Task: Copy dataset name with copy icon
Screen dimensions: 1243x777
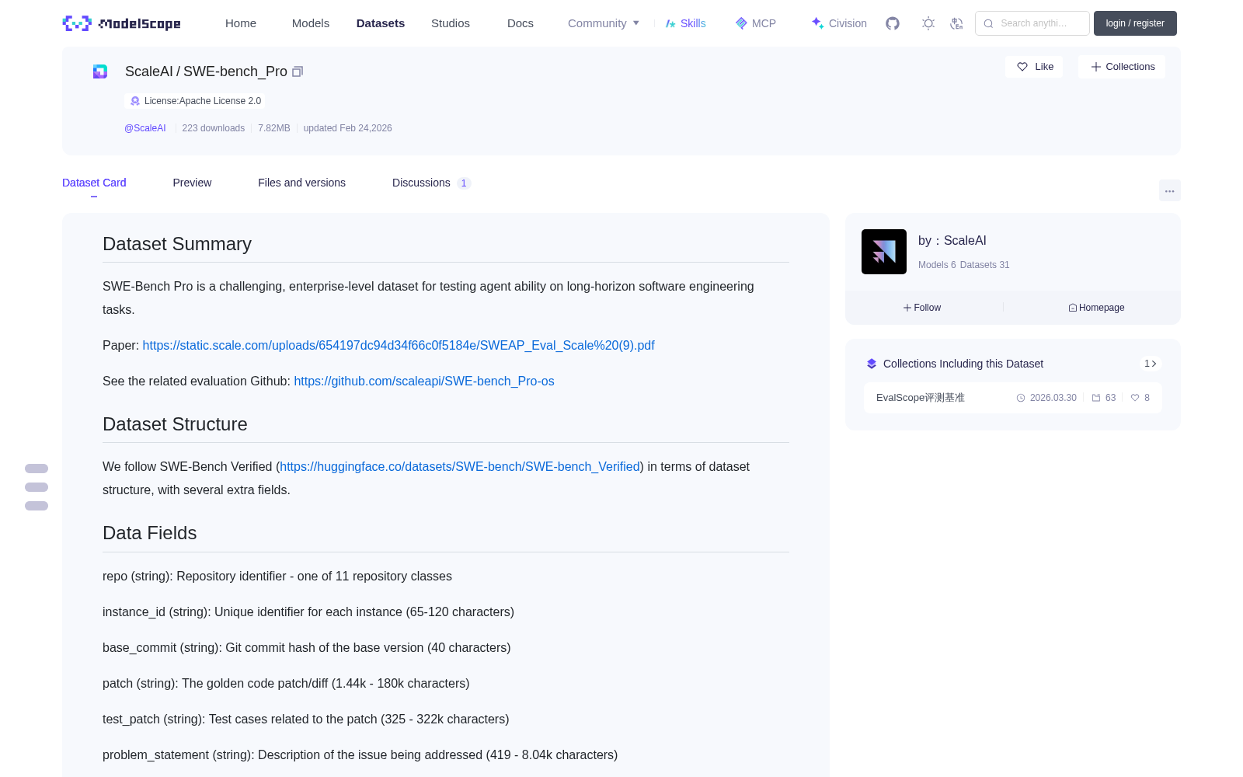Action: coord(297,71)
